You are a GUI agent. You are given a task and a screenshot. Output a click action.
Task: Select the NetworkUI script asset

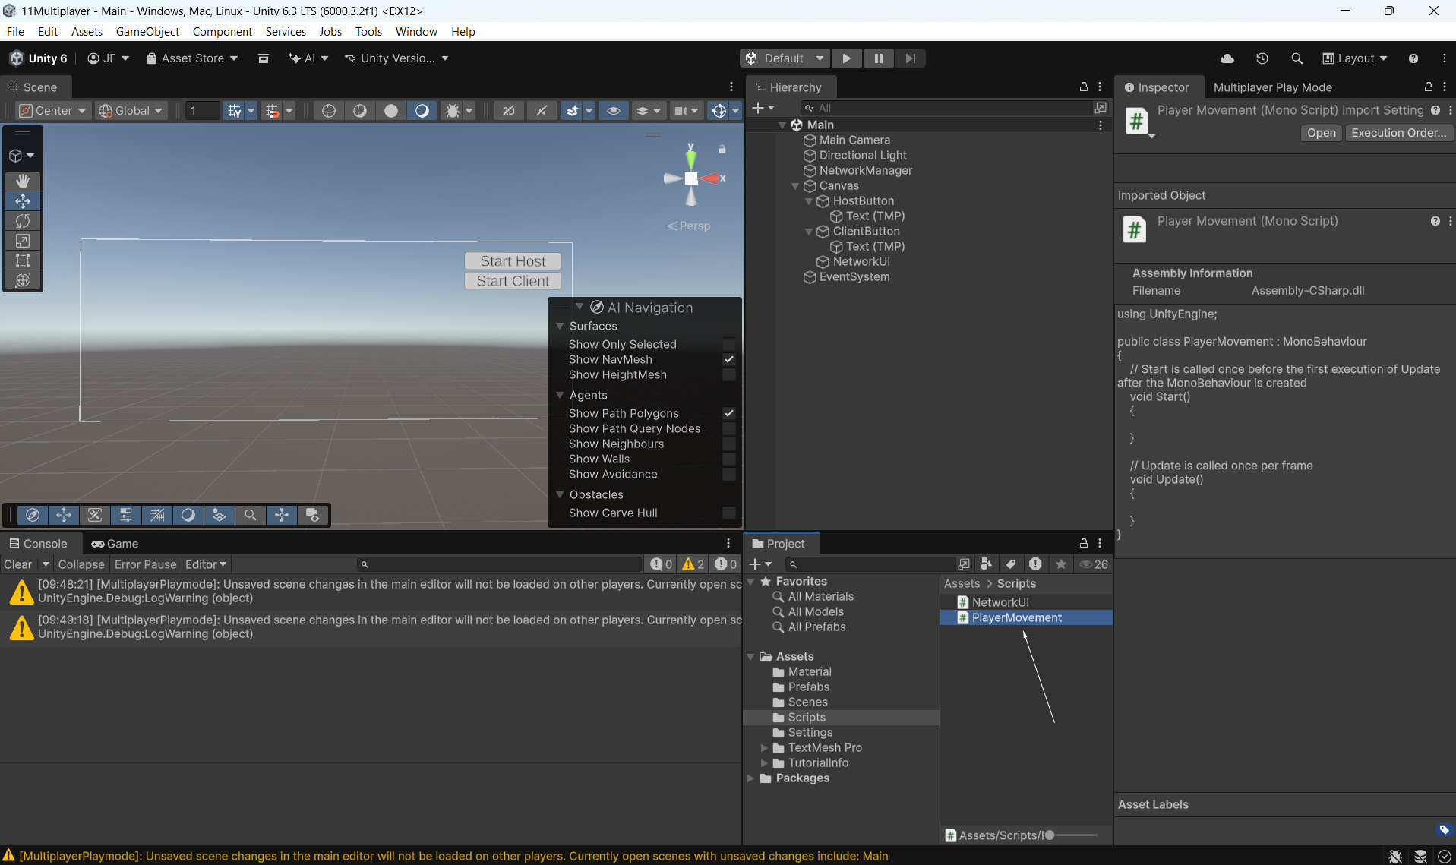1000,602
